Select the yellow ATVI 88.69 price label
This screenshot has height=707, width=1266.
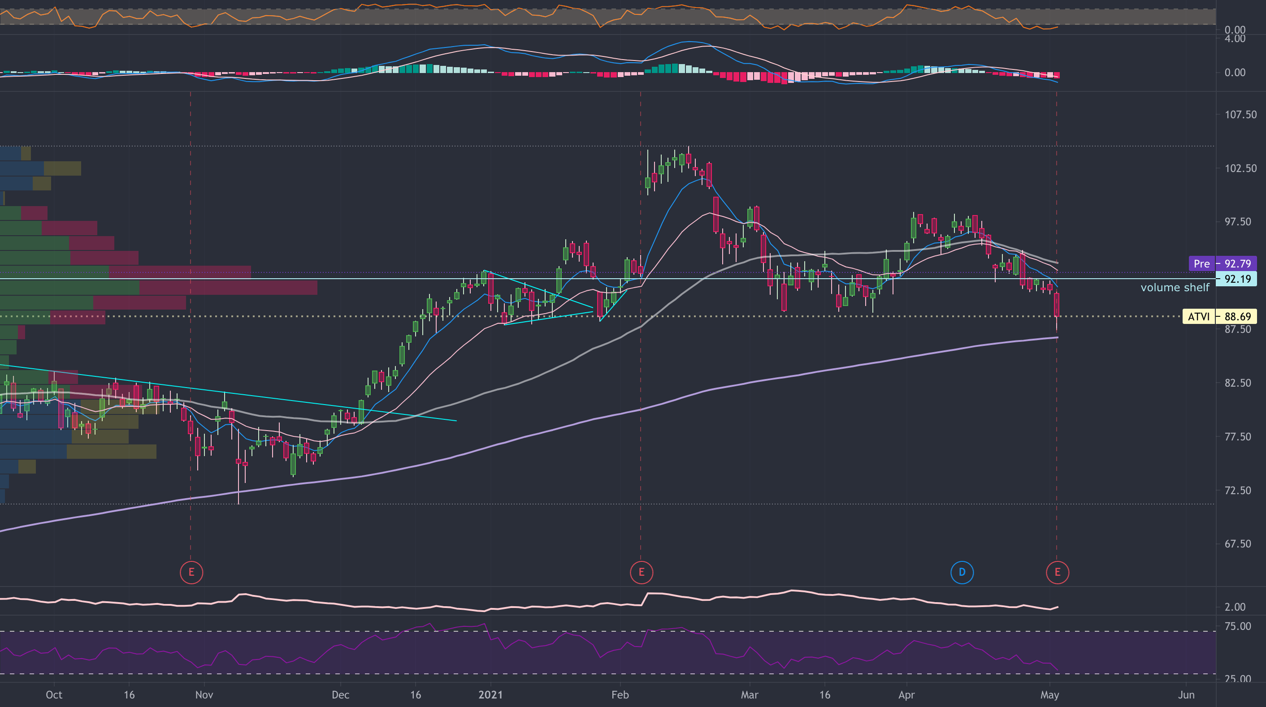pyautogui.click(x=1200, y=317)
